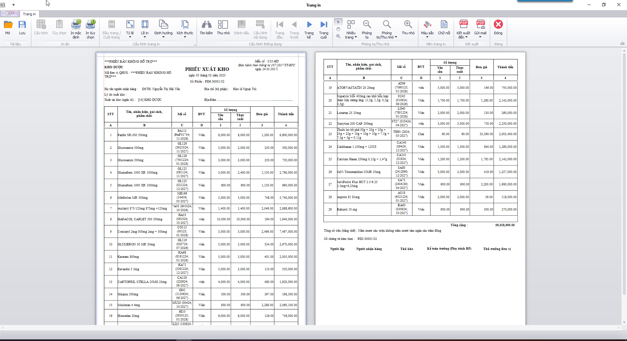Click 'ATORVASTATIN 20 20mg' on page two
The image size is (627, 341).
coord(356,88)
